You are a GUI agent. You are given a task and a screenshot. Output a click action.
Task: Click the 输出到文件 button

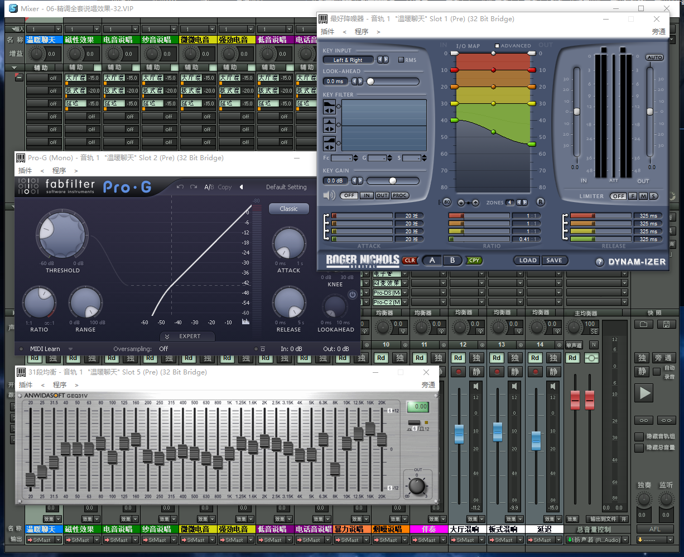click(x=604, y=519)
